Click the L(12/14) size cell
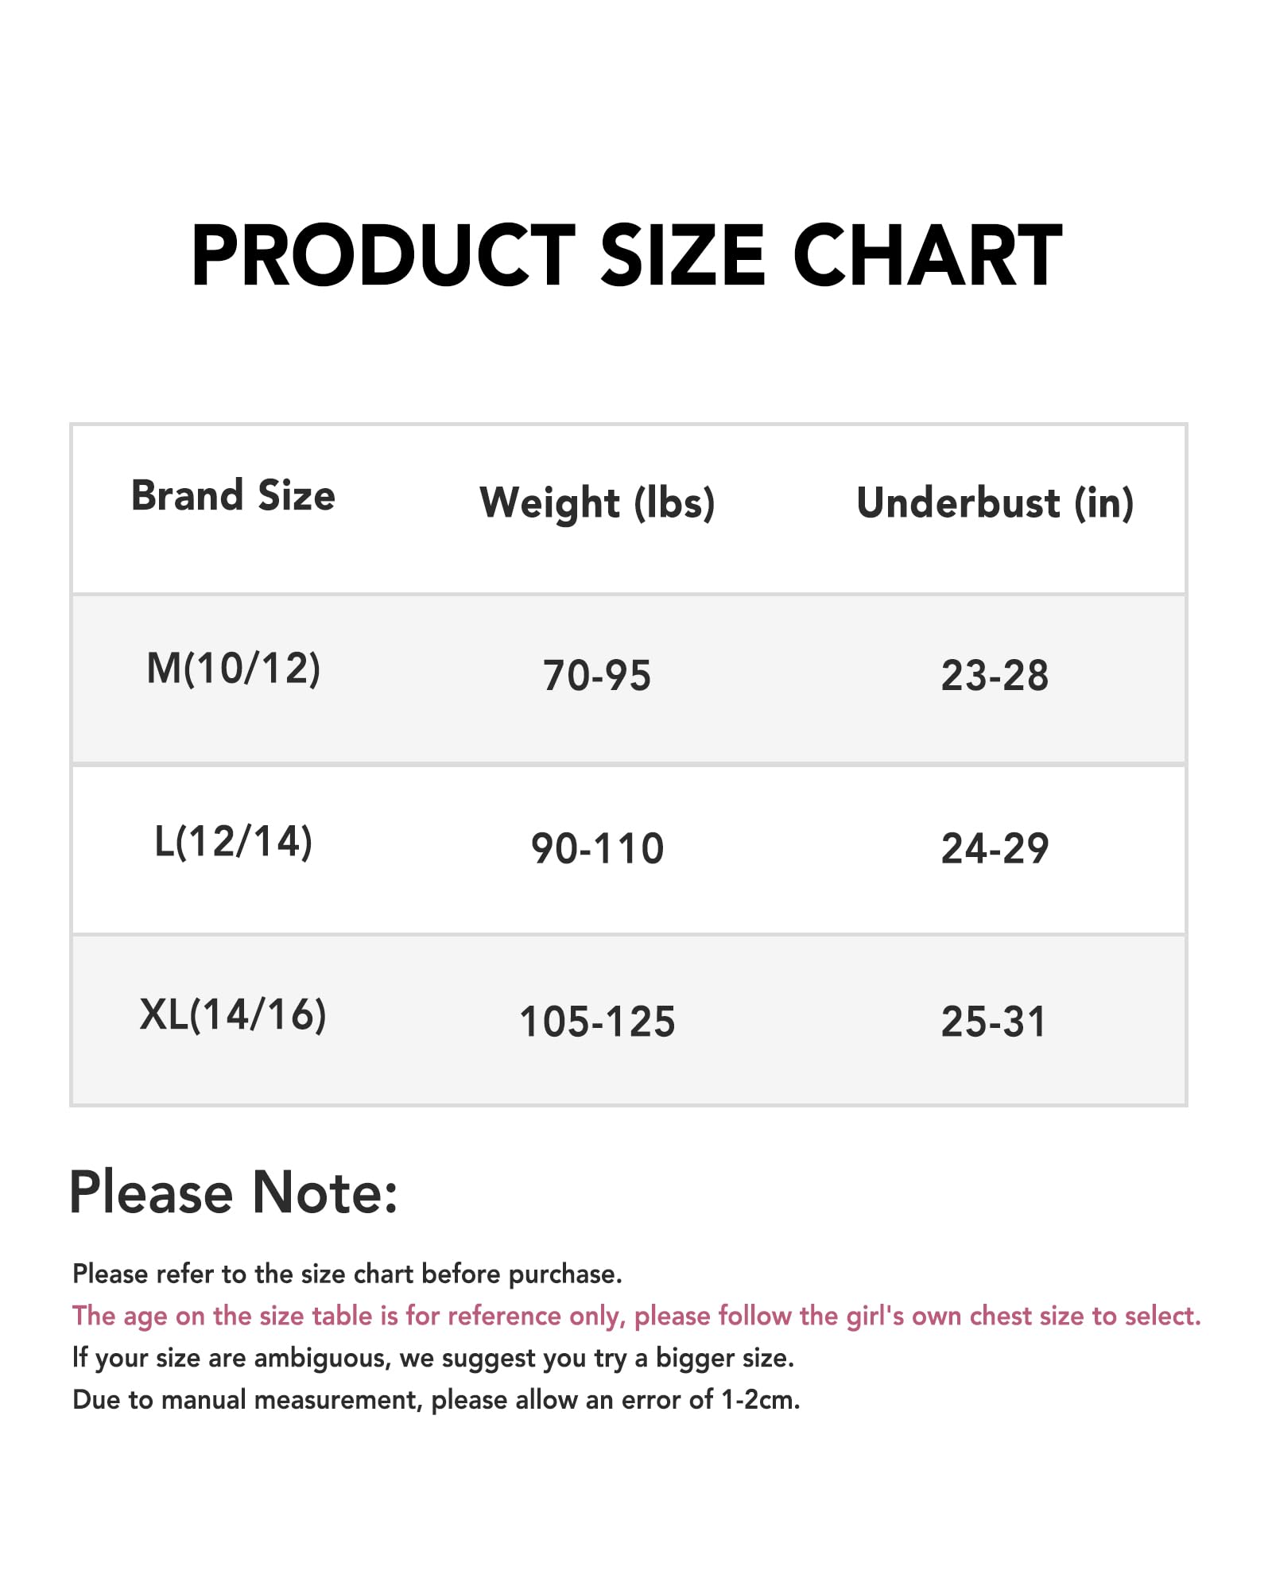 234,841
